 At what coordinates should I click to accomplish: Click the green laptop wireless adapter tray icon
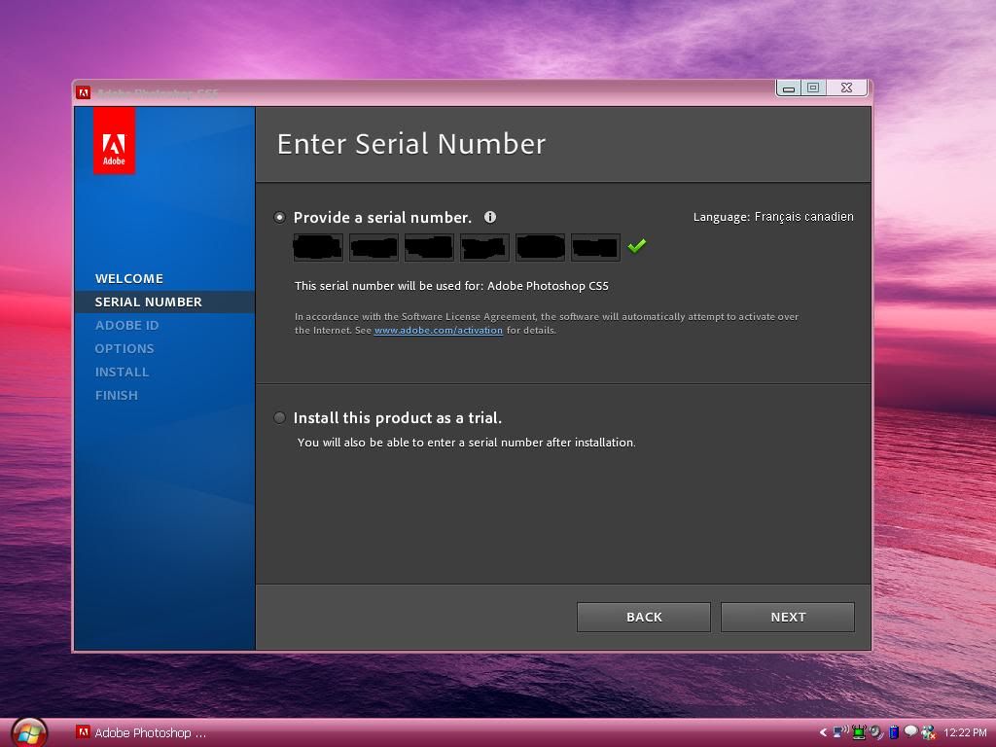859,732
